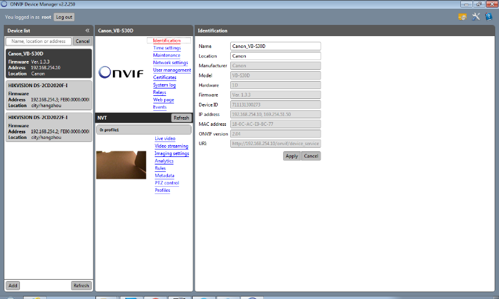Click the URI field

(x=276, y=144)
